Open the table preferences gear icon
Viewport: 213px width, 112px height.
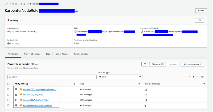coord(202,77)
